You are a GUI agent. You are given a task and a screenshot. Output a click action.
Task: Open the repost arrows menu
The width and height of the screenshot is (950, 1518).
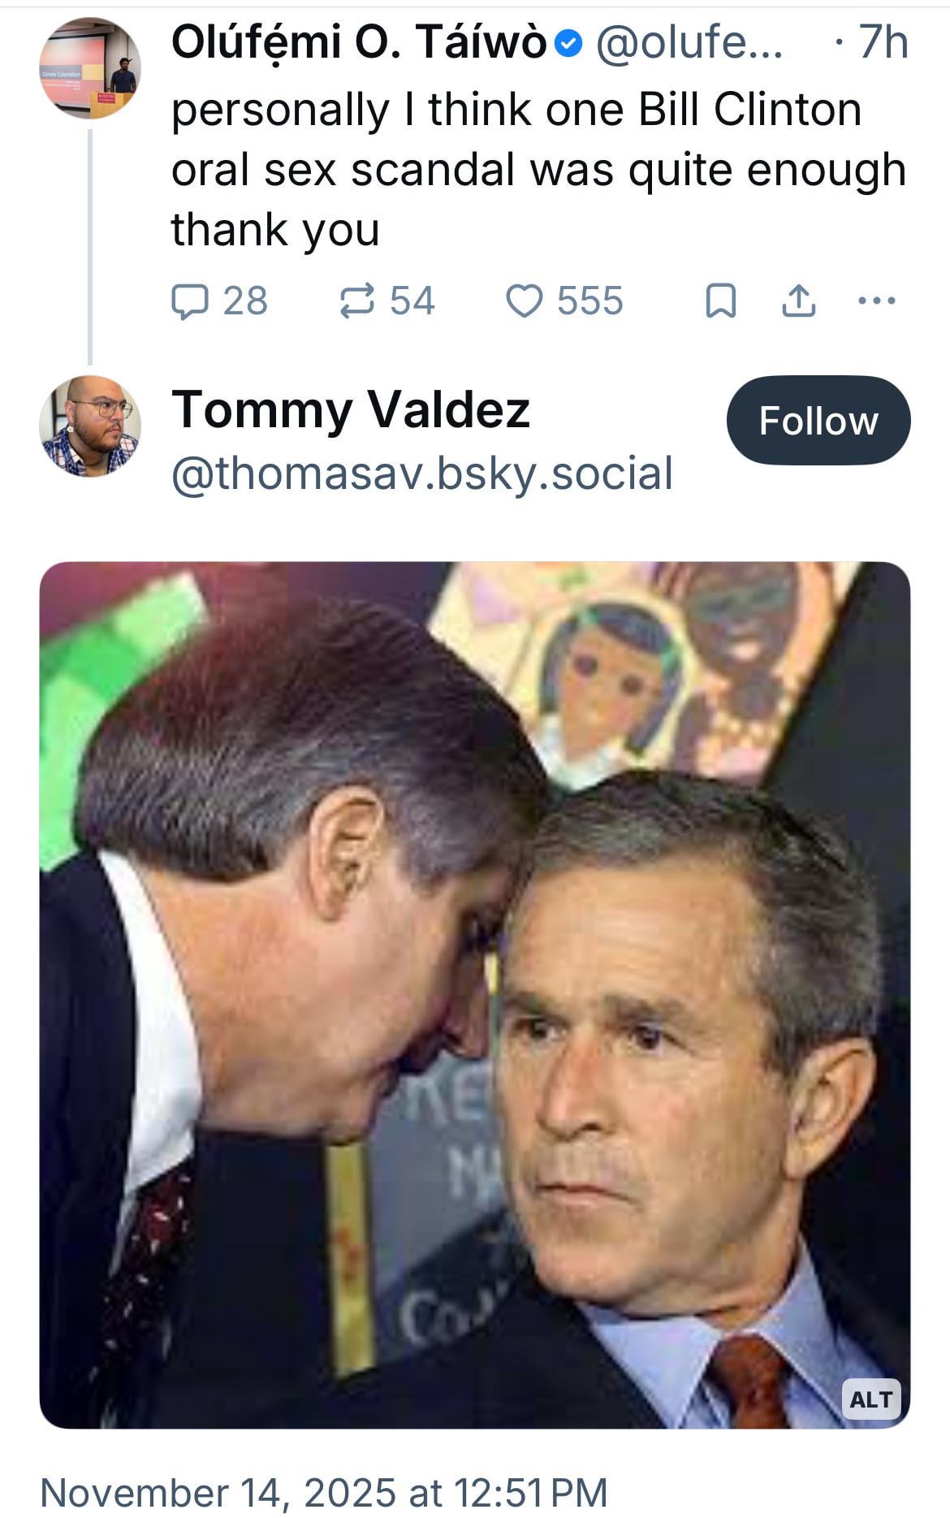(357, 301)
